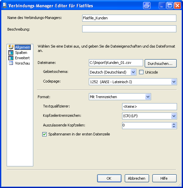Click the Beschreibung text field
This screenshot has height=188, width=183.
click(129, 29)
